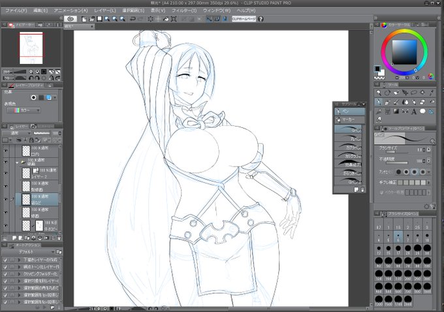This screenshot has height=312, width=444.
Task: Open the アニメーション(A) menu
Action: point(71,10)
